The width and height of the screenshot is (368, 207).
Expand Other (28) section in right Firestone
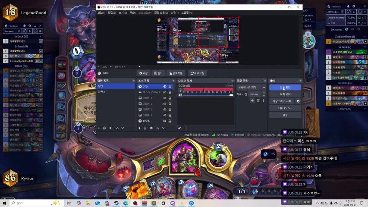point(365,109)
